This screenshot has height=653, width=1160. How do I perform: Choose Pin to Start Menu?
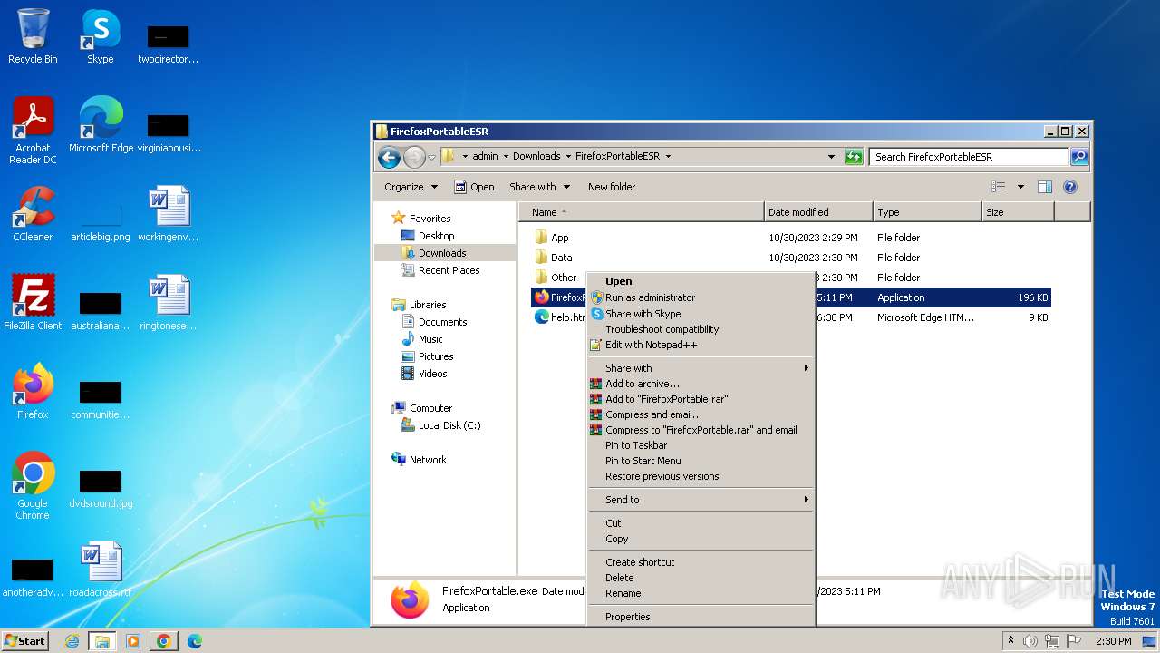(x=701, y=461)
